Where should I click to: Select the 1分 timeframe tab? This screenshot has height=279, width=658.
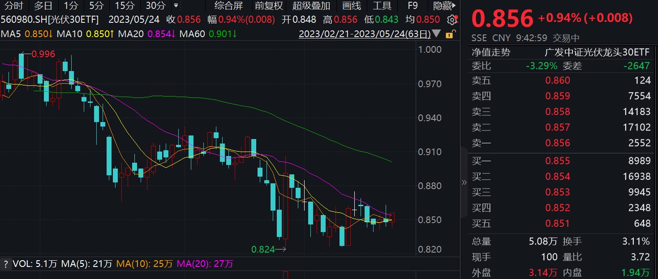tap(71, 6)
